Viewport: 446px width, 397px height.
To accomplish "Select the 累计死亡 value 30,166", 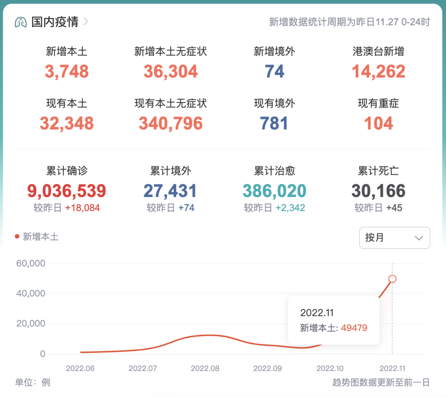I will click(378, 191).
